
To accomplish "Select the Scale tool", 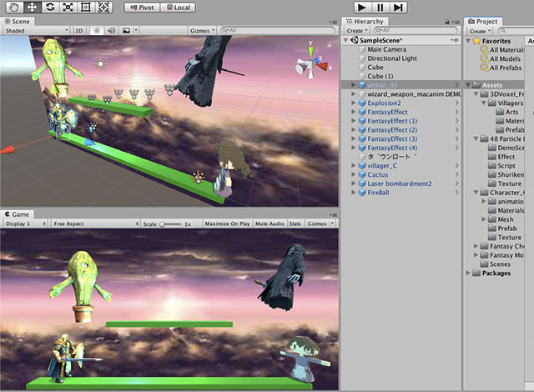I will [x=68, y=8].
